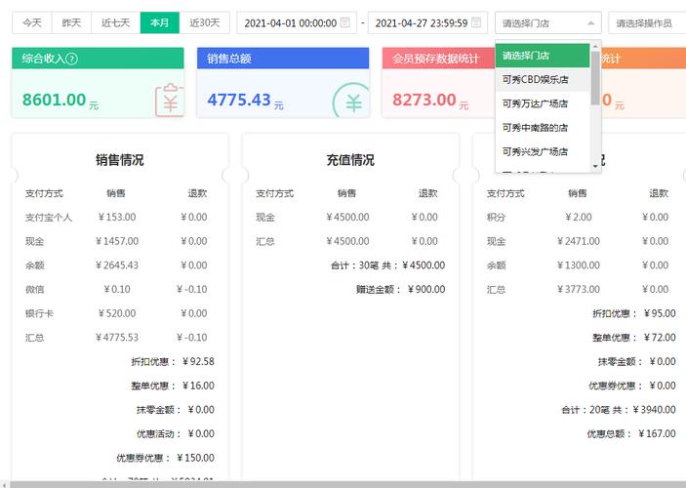Click ¥1457.00 sales amount in 销售情况
This screenshot has width=686, height=488.
pos(117,241)
